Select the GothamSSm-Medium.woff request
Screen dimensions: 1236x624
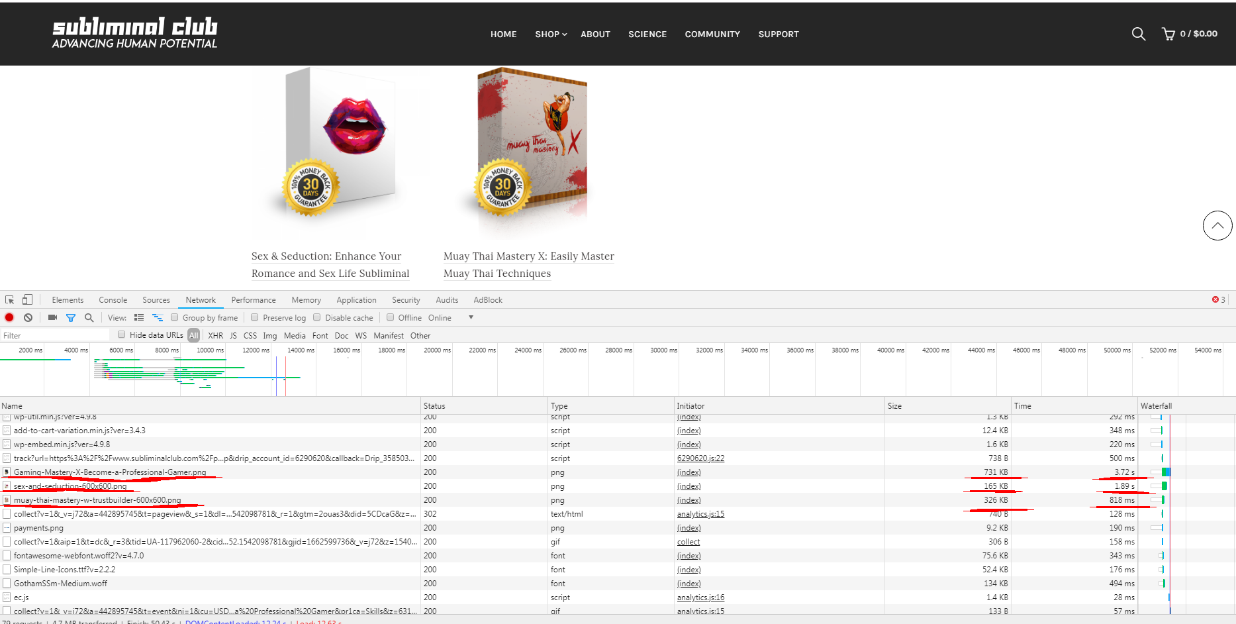60,584
